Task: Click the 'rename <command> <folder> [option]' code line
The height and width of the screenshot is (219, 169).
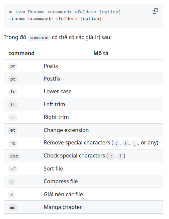Action: [55, 19]
